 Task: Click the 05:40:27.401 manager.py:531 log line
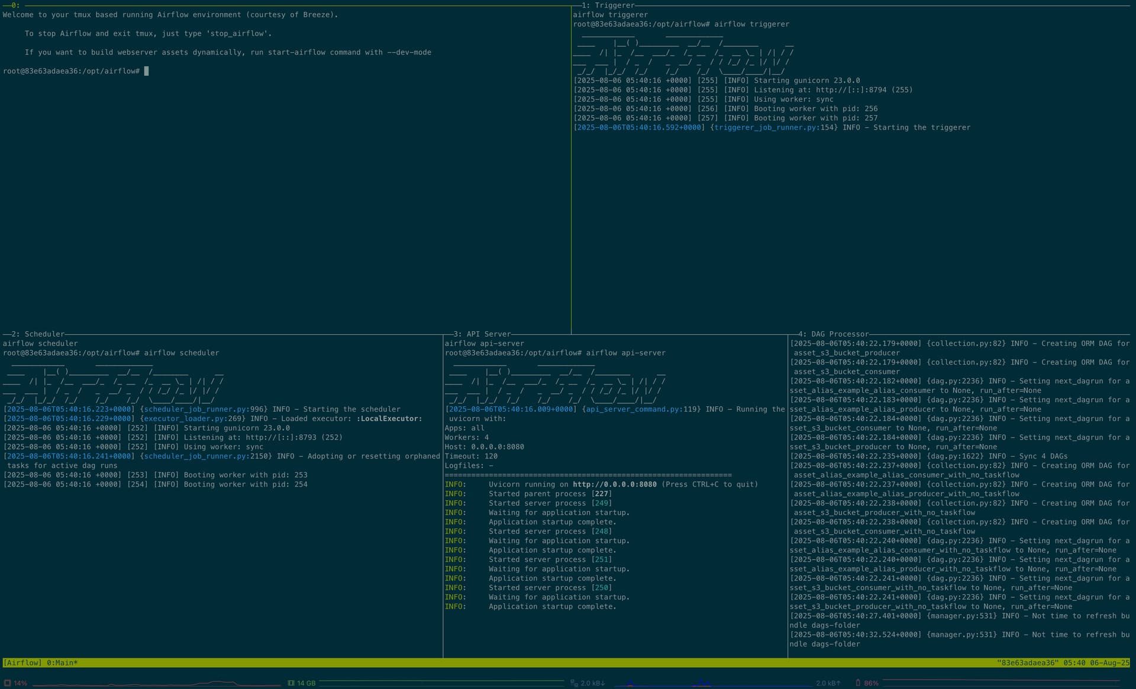pyautogui.click(x=960, y=621)
